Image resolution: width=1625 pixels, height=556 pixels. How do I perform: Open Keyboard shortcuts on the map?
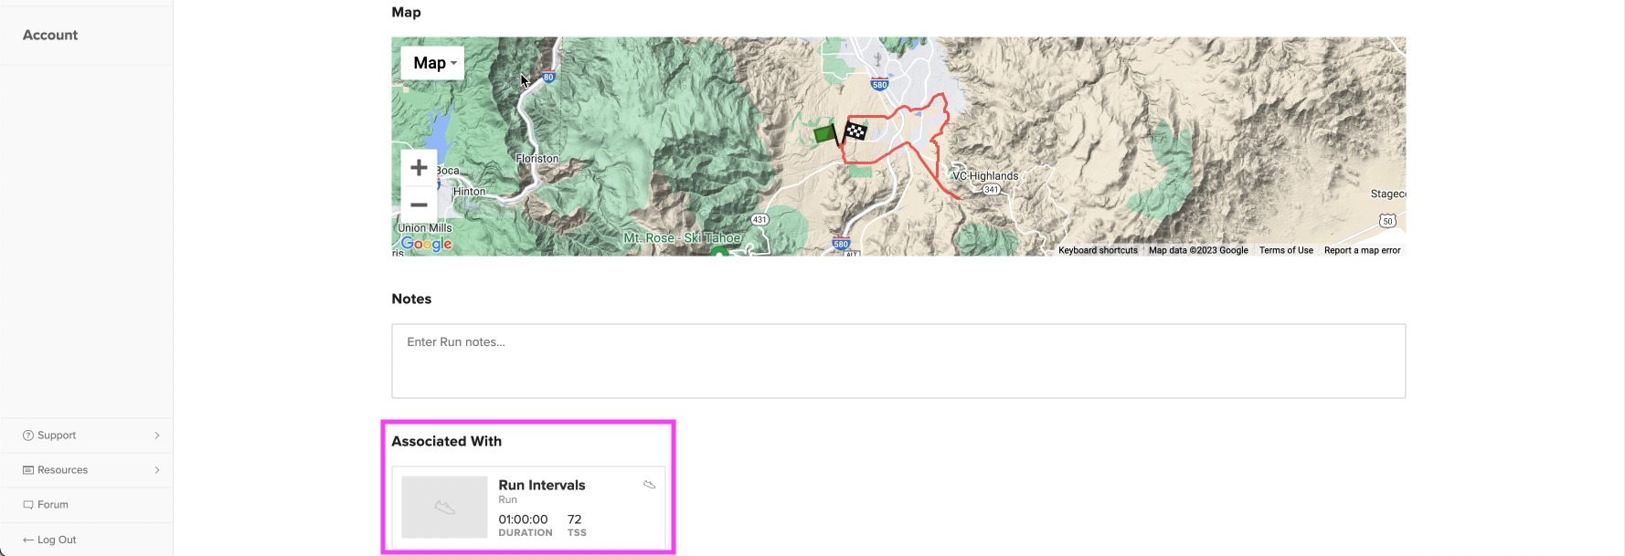coord(1098,250)
